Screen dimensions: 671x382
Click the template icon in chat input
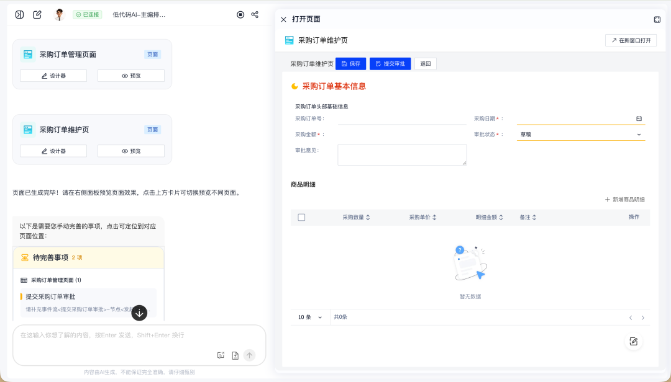[x=221, y=355]
